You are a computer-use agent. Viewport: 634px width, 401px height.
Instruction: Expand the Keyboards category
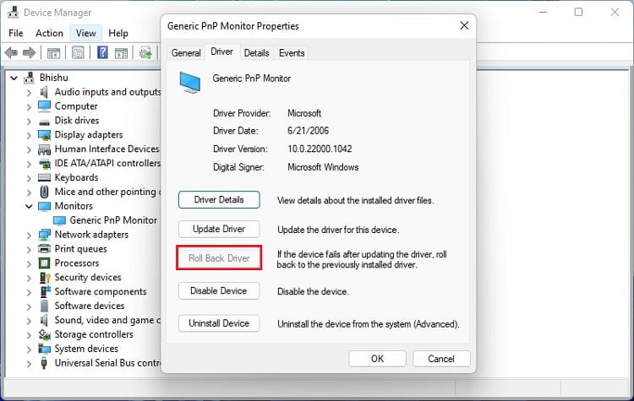click(29, 177)
